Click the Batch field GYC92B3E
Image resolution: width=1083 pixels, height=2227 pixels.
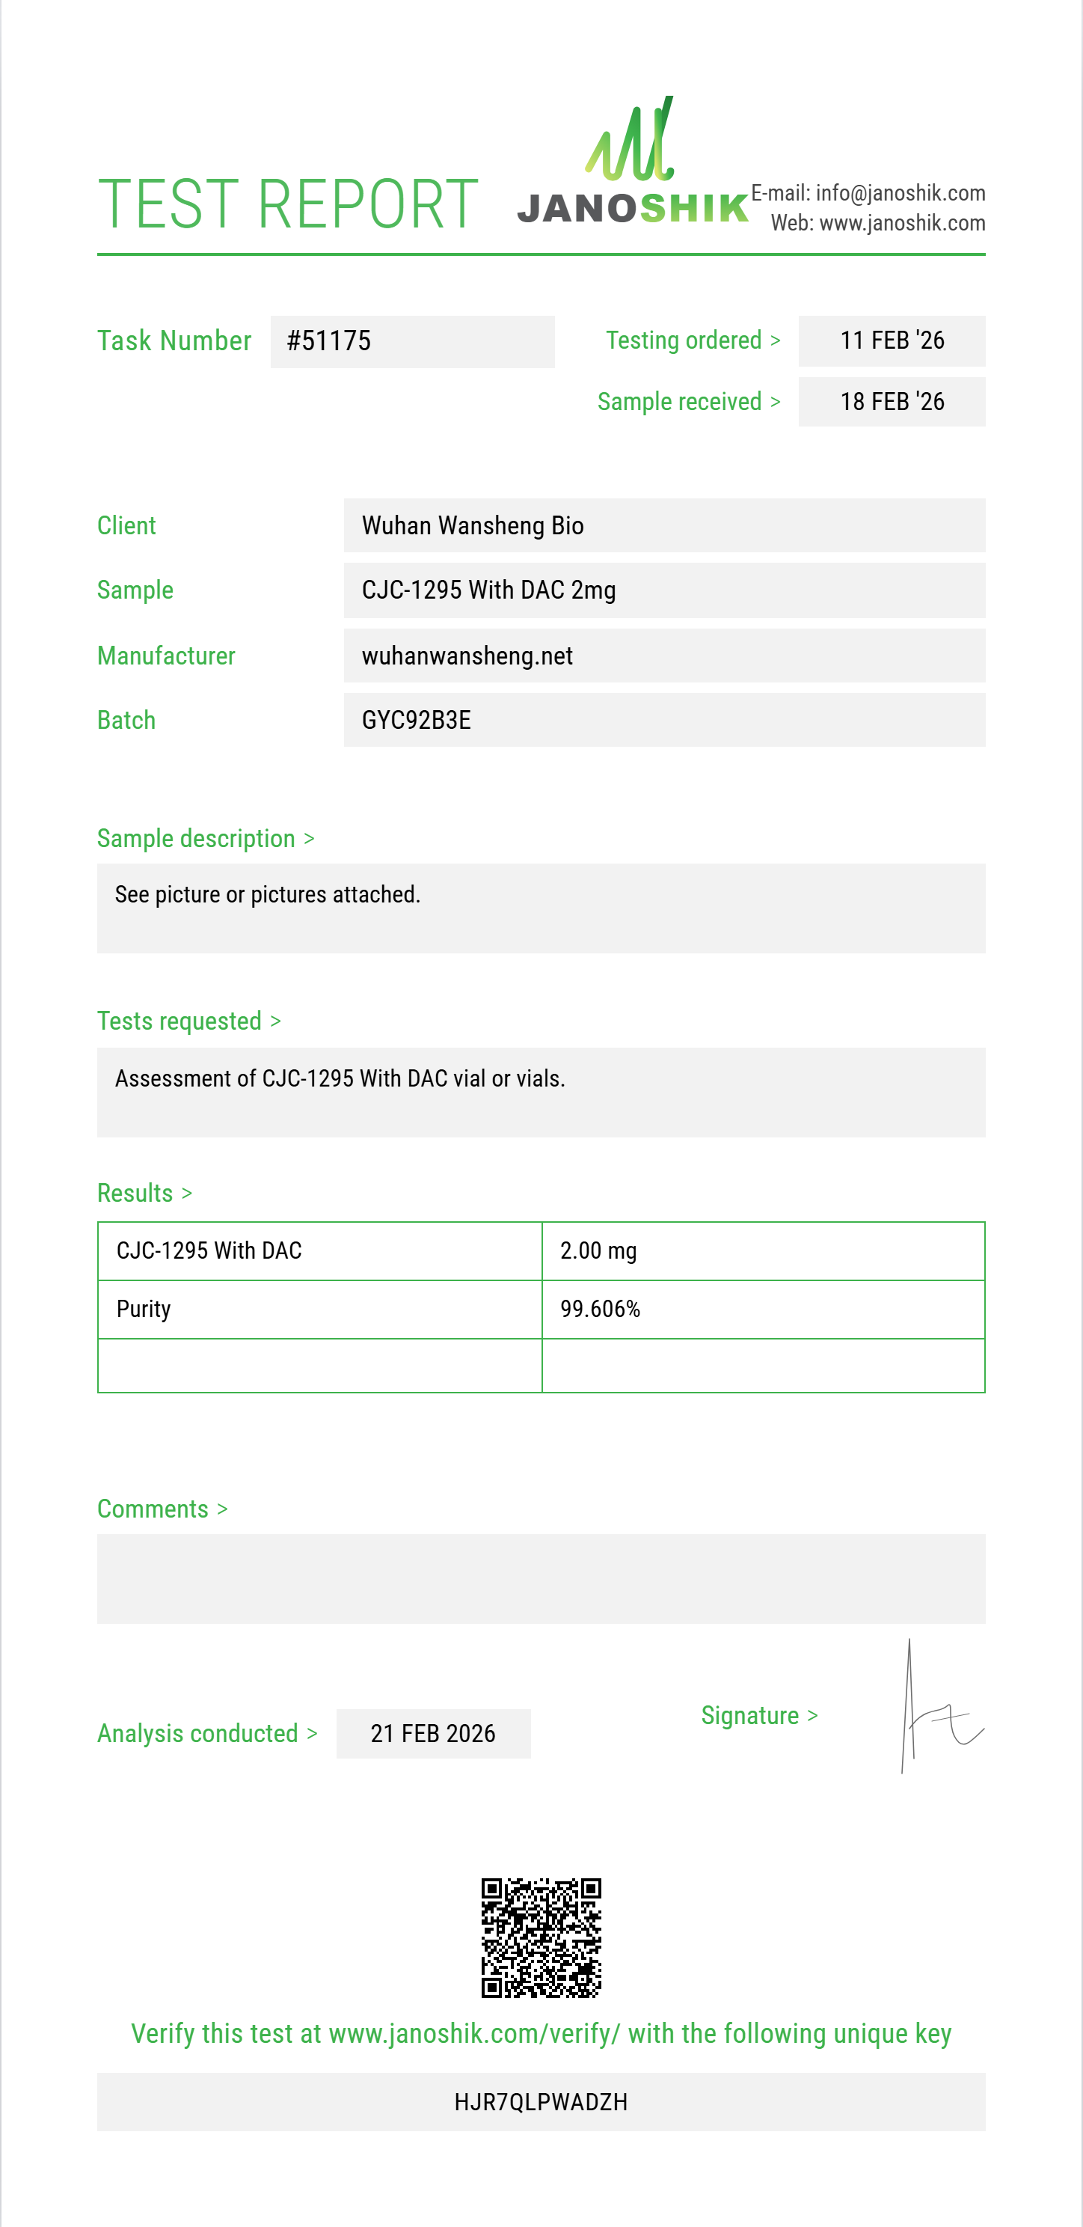pyautogui.click(x=664, y=720)
